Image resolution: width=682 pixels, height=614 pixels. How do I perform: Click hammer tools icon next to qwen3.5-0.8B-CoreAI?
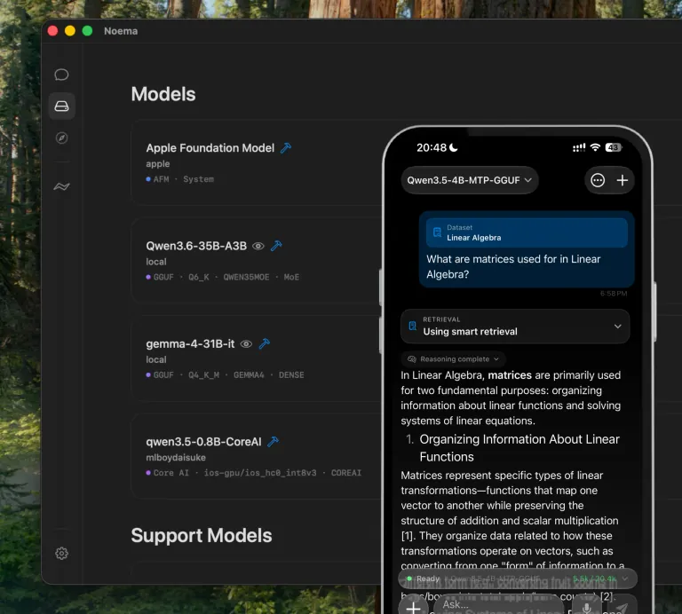point(274,442)
